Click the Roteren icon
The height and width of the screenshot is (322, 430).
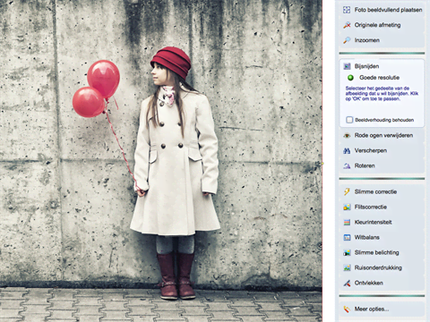(x=347, y=165)
